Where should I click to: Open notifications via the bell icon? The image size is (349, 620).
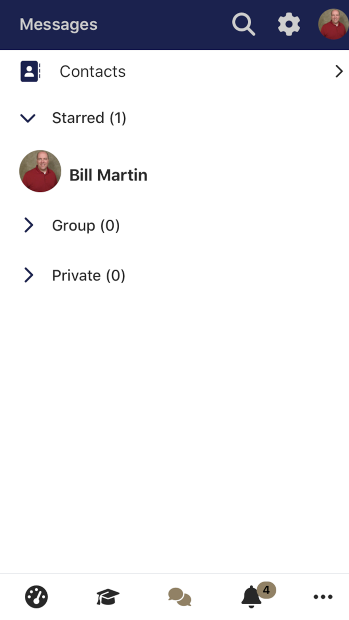pos(251,598)
